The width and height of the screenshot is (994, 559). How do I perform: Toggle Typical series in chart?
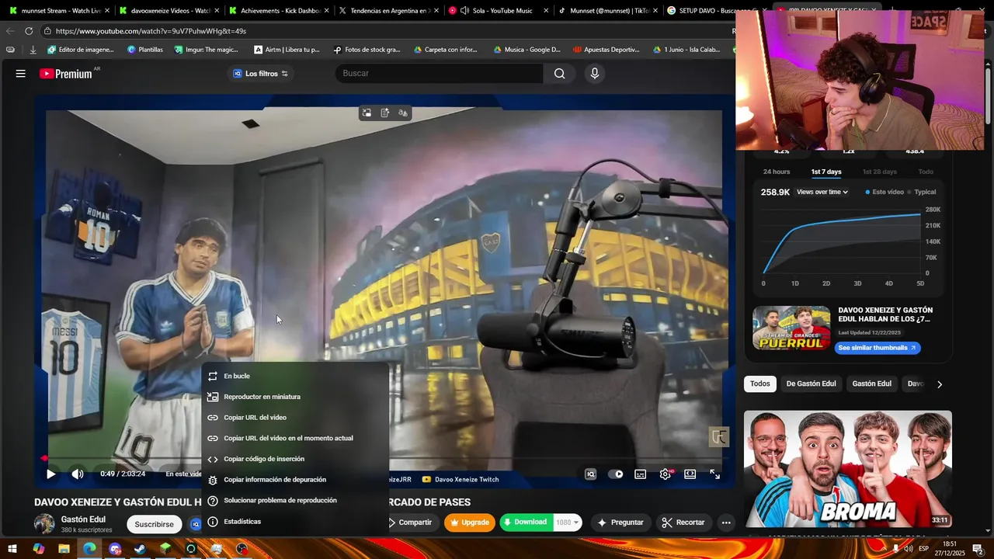922,192
